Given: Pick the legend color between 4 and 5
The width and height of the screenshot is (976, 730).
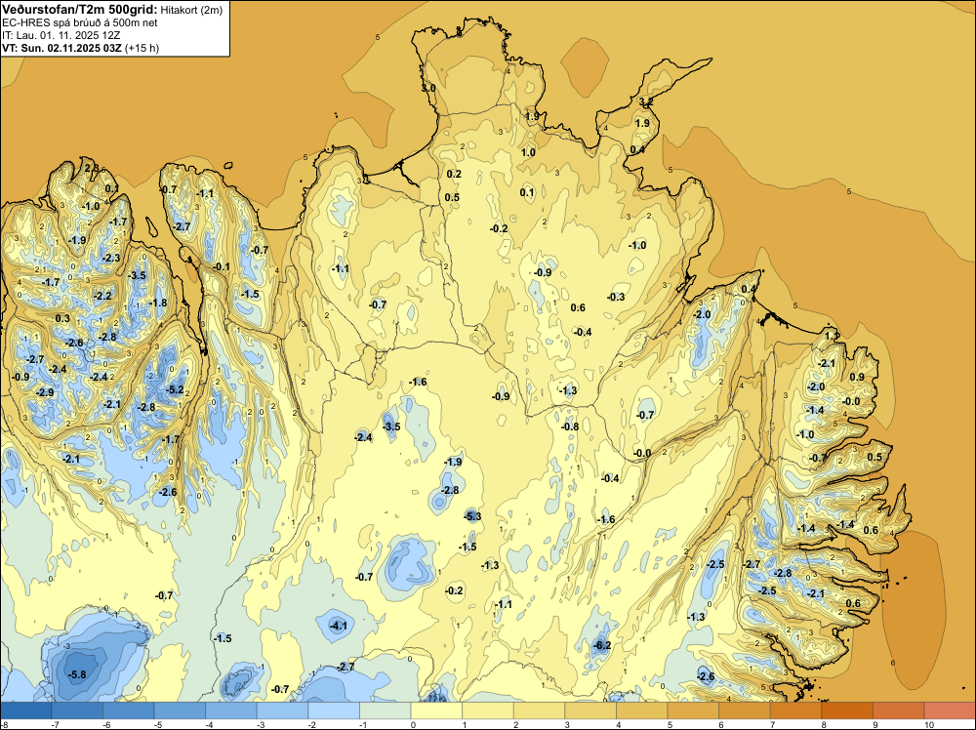Looking at the screenshot, I should point(642,710).
